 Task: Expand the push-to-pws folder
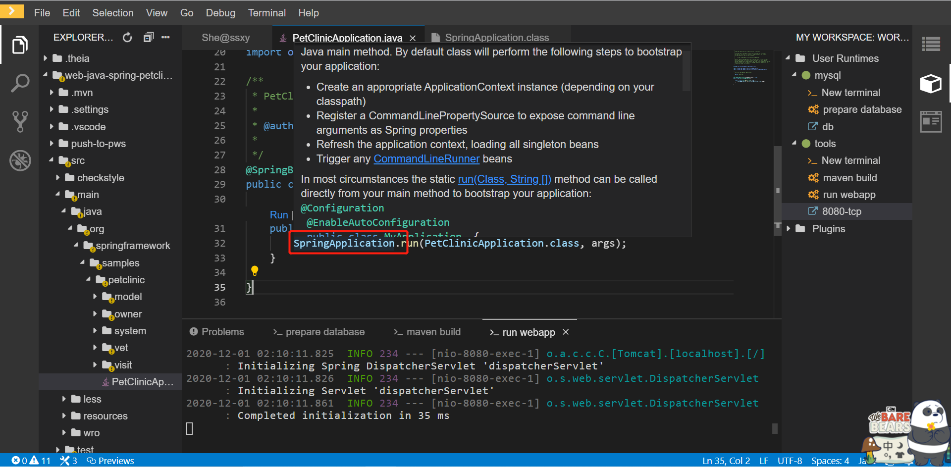pos(52,144)
